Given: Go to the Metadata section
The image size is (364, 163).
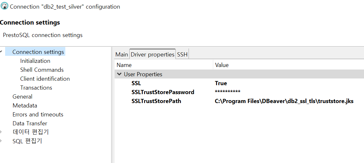Looking at the screenshot, I should pos(25,106).
